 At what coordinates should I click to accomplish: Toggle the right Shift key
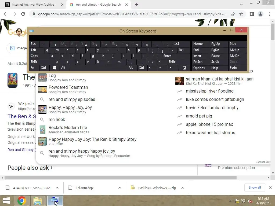(179, 62)
